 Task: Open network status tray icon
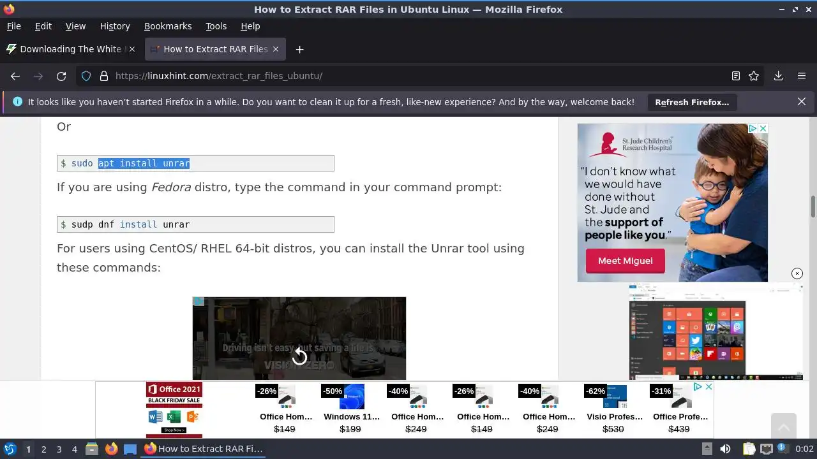click(766, 449)
